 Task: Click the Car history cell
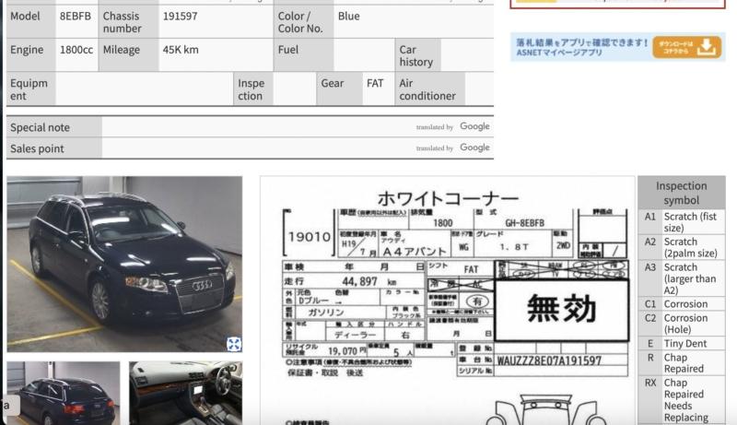pos(415,55)
